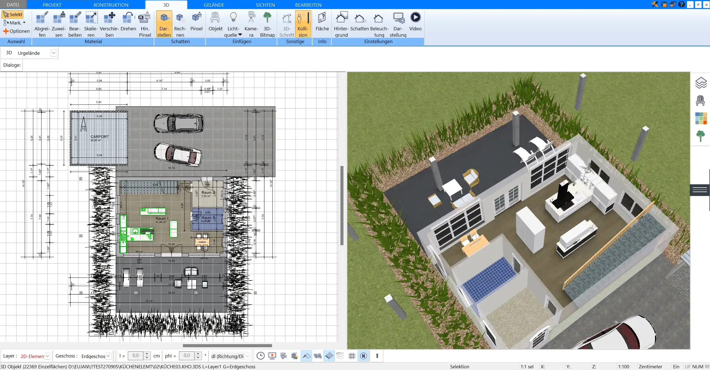Viewport: 710px width, 370px height.
Task: Click the presentation screen icon in bottom toolbar
Action: click(x=272, y=356)
